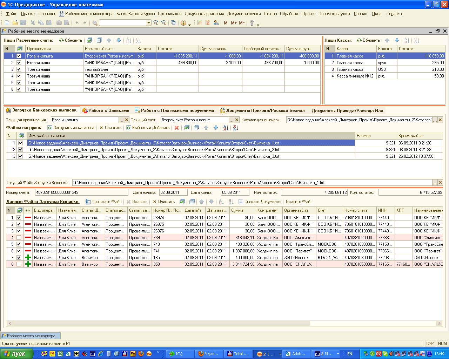Open the selection button for Текущий счет
449x359 pixels.
(232, 120)
